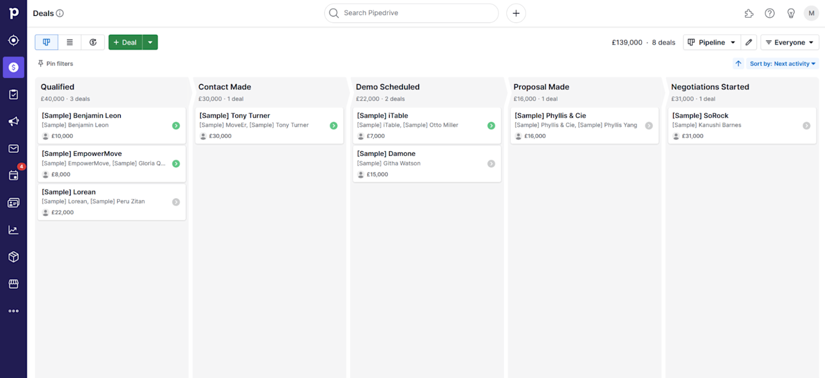Open Products box icon in the sidebar
The image size is (825, 378).
[x=14, y=257]
